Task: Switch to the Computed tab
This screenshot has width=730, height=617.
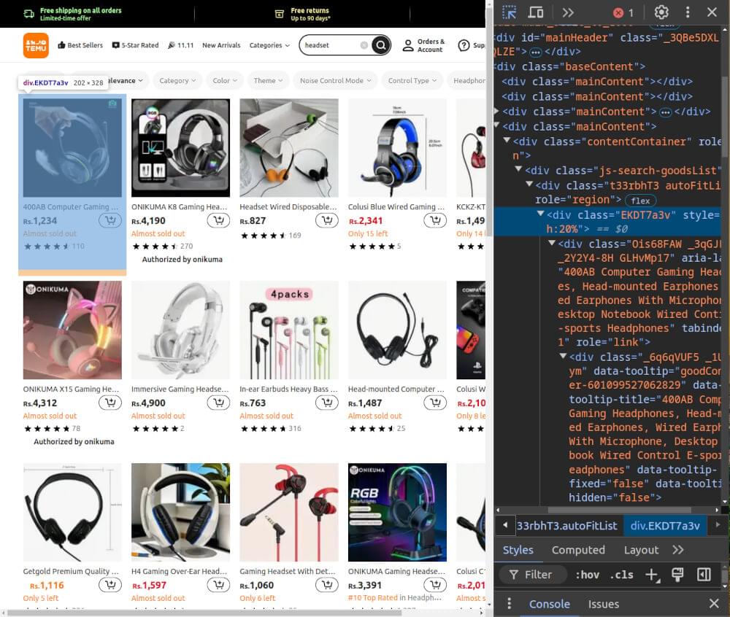Action: 578,550
